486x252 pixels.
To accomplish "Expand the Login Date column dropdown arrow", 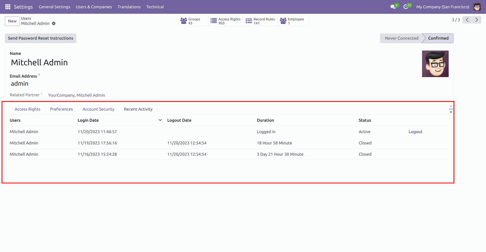I will coord(160,120).
